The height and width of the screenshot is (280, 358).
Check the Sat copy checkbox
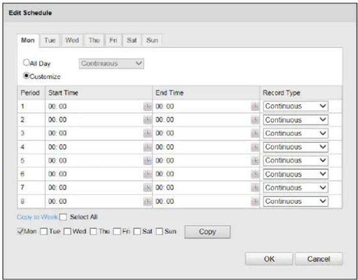[137, 231]
